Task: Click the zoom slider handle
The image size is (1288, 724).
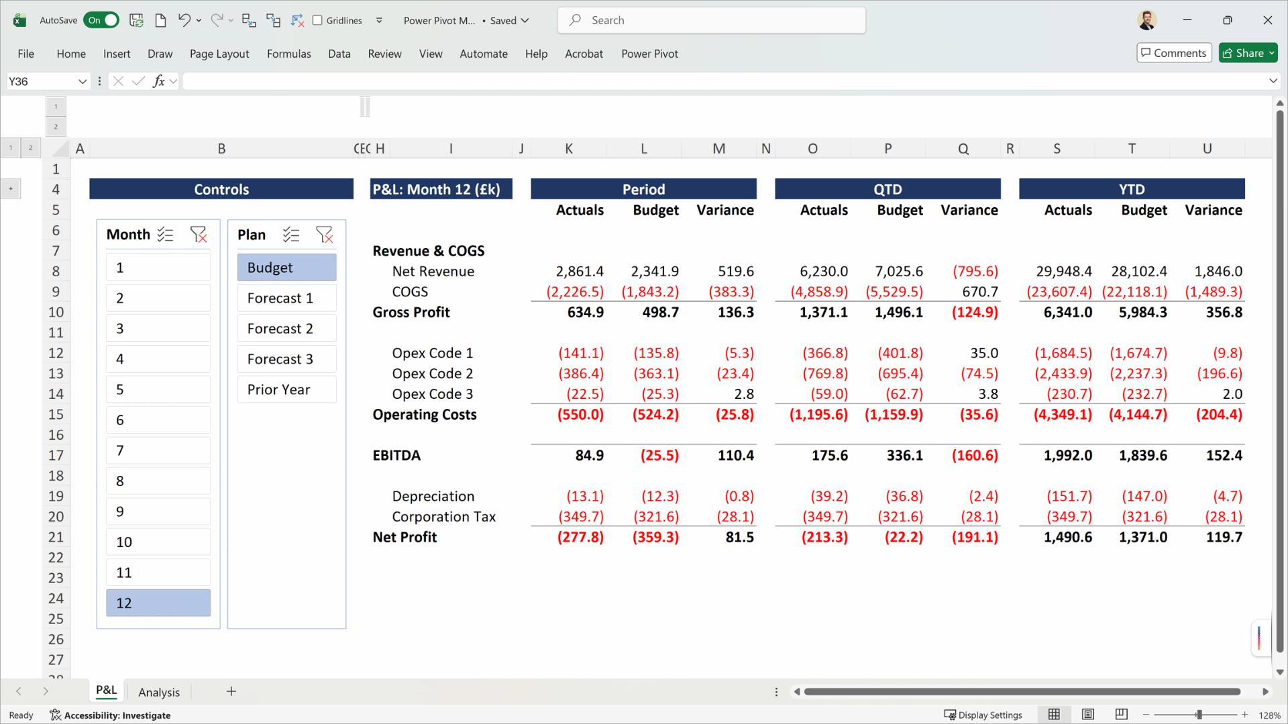Action: click(1199, 715)
